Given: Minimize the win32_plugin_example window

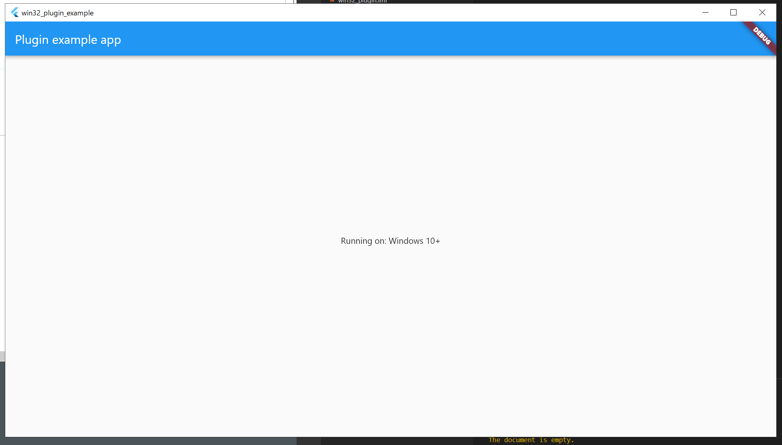Looking at the screenshot, I should pos(705,13).
